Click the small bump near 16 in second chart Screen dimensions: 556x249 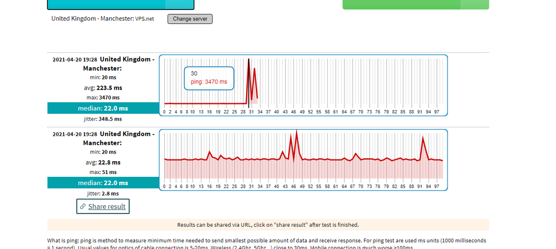click(209, 152)
